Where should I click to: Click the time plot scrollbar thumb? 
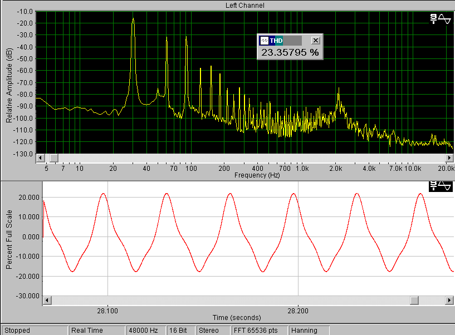click(x=414, y=300)
